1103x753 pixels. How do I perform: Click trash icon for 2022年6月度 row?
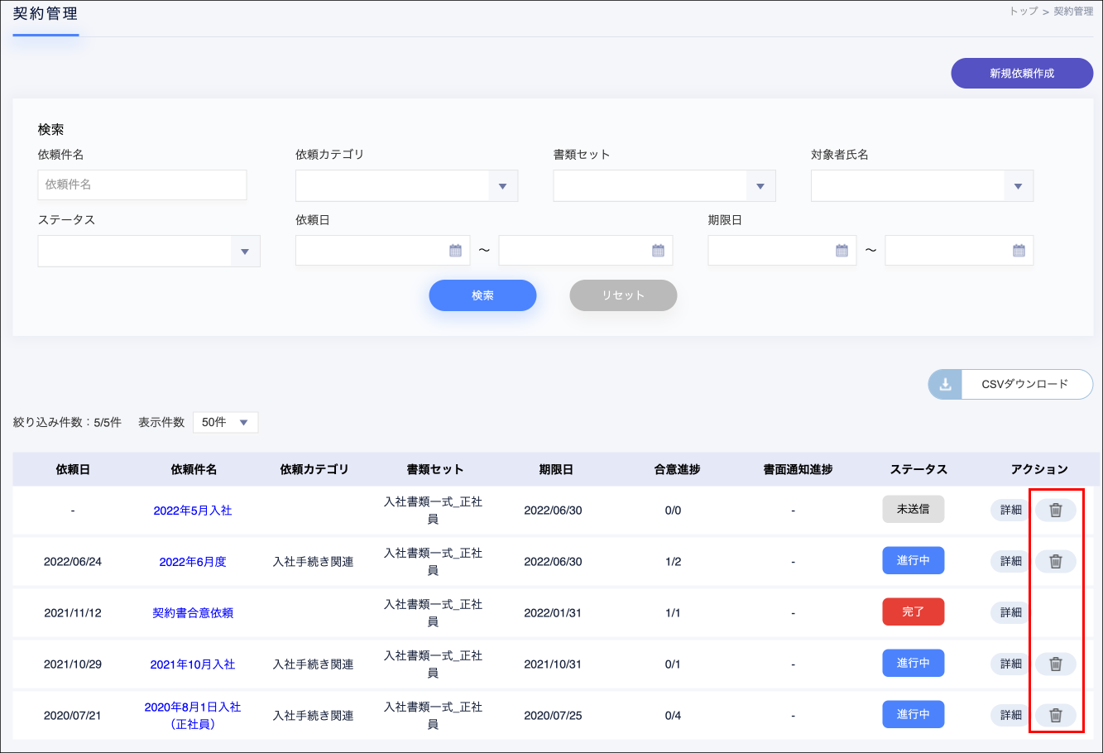pos(1055,562)
